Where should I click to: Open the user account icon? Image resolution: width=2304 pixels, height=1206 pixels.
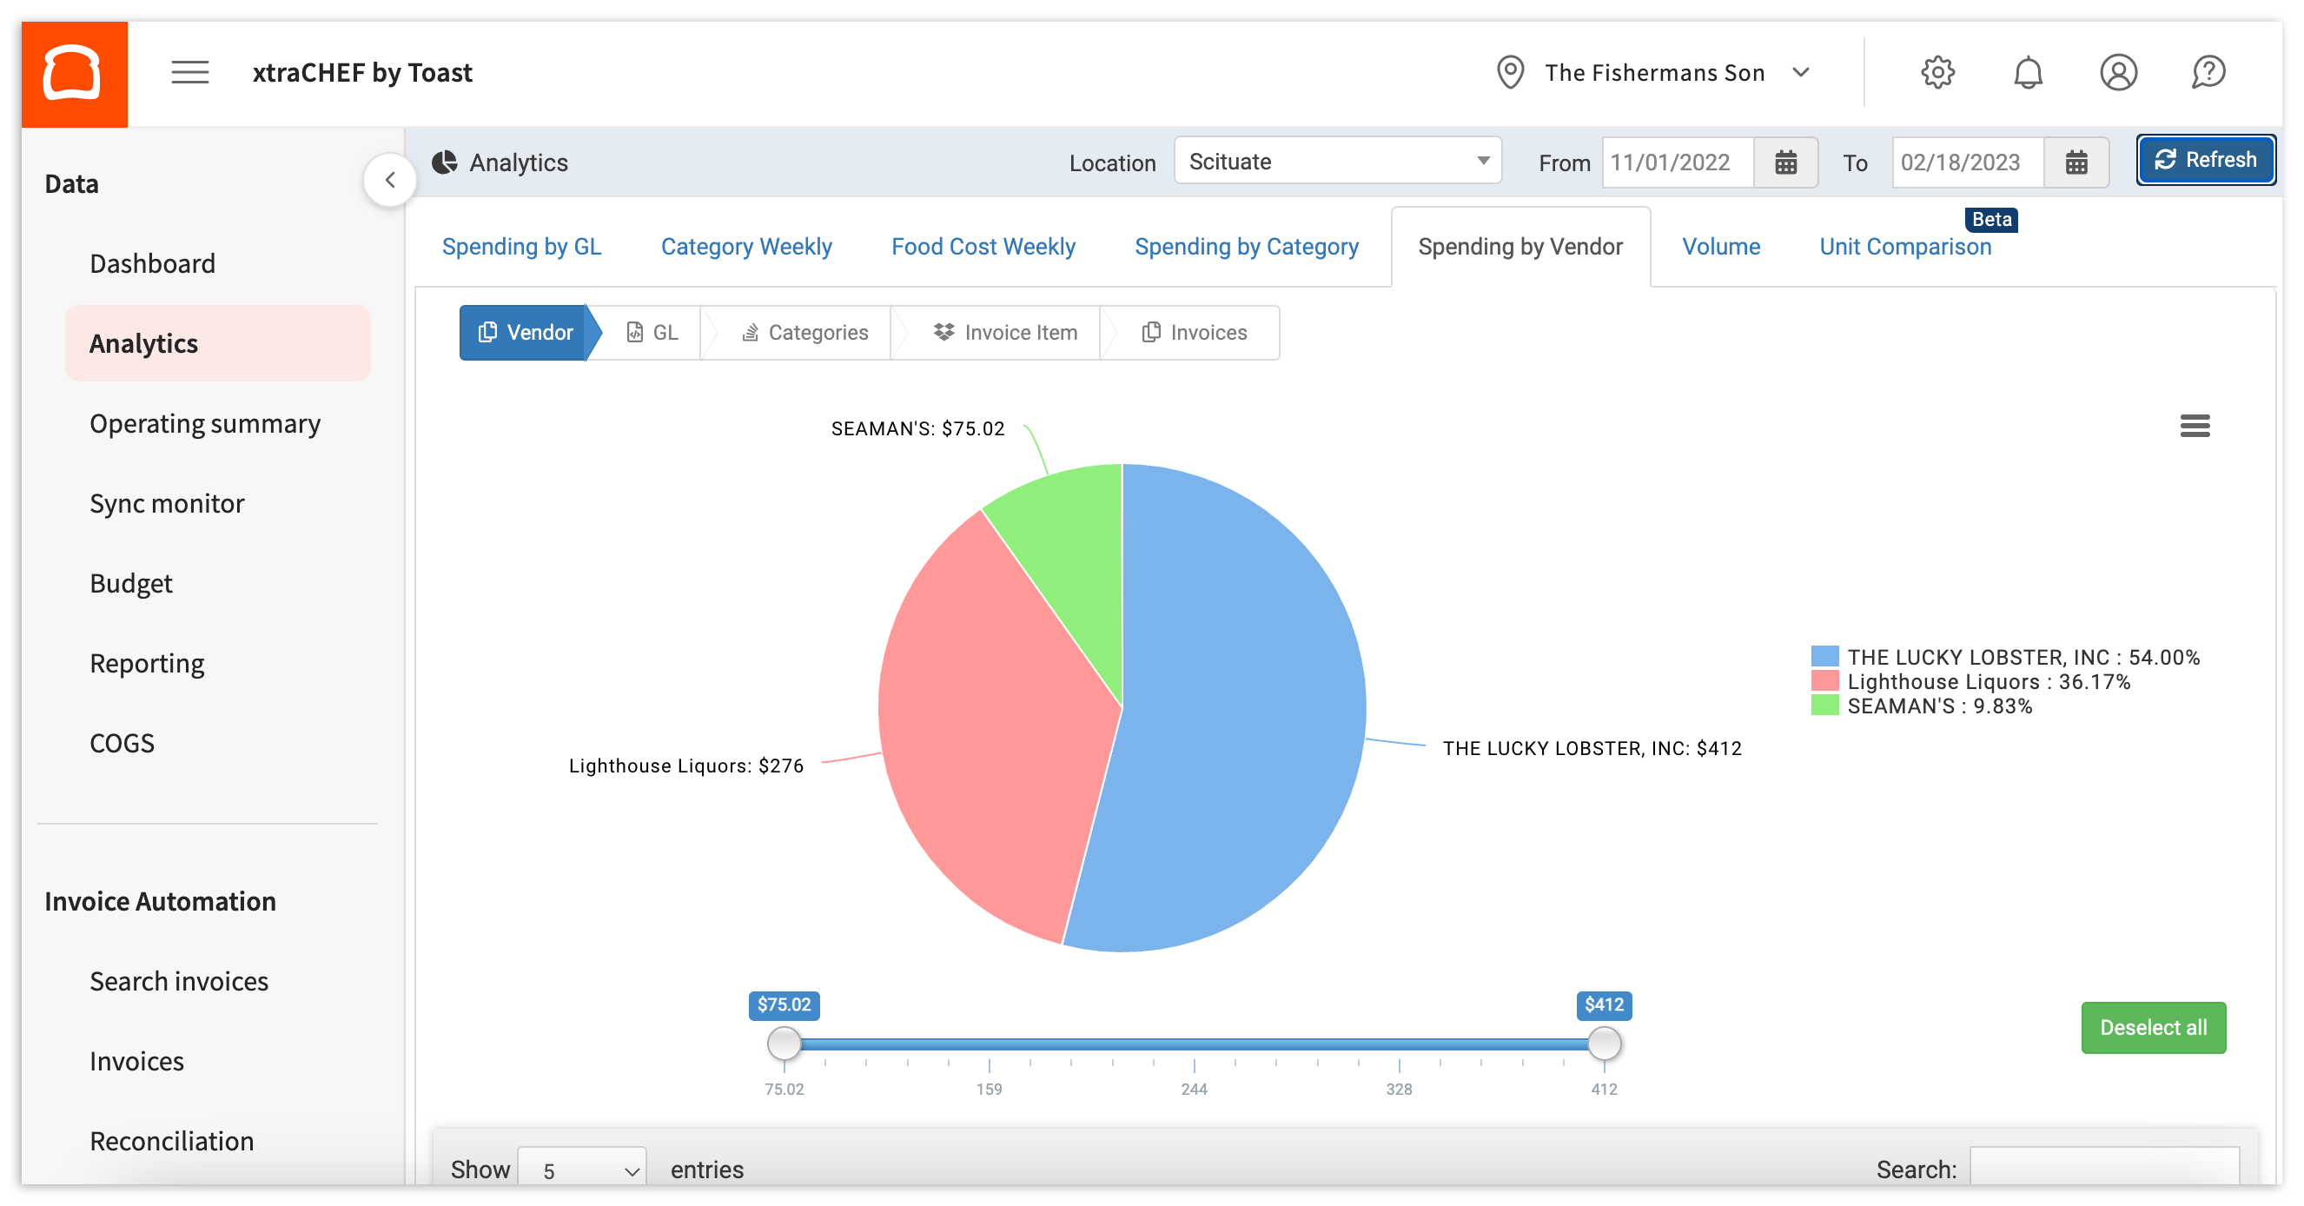coord(2119,72)
